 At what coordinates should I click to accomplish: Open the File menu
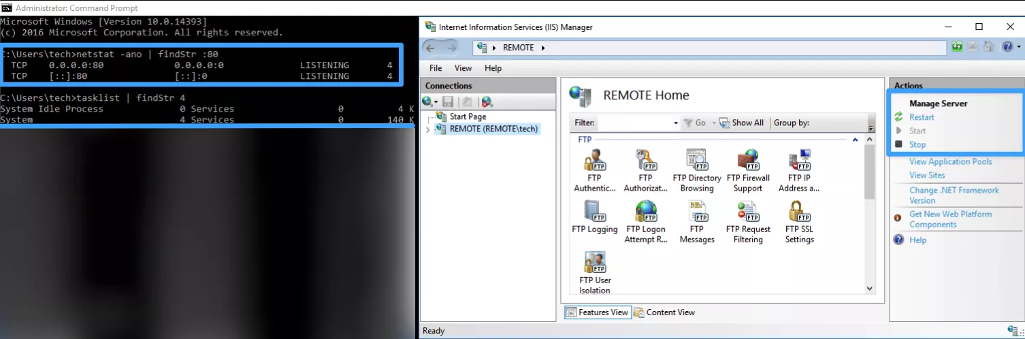click(x=436, y=68)
